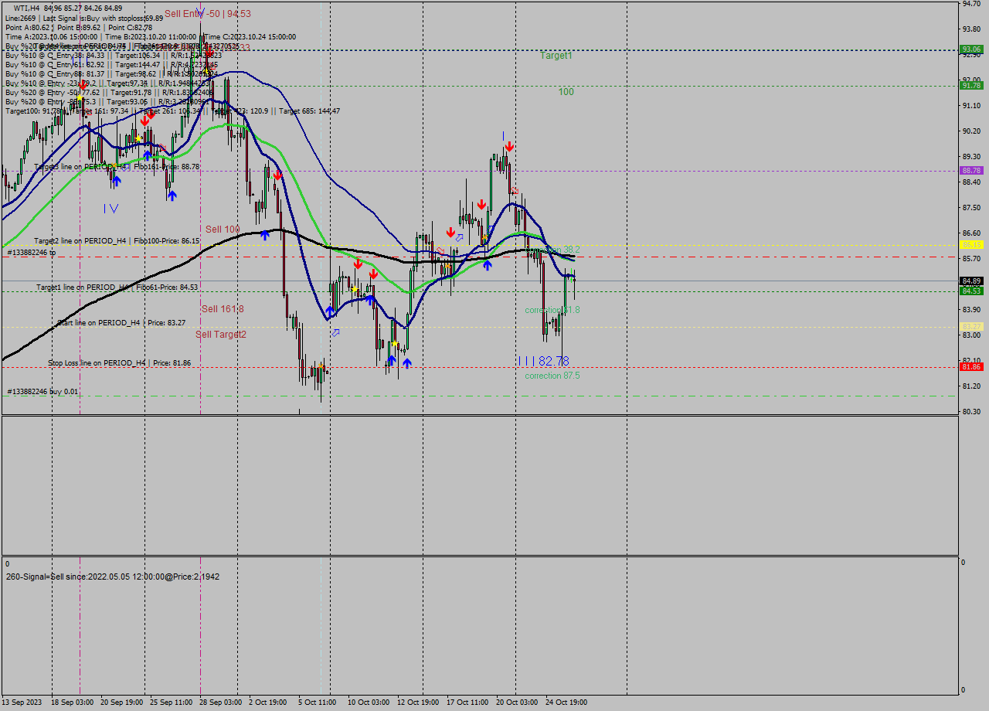Select the 'Sell Target2' red text label
The image size is (989, 711).
[222, 335]
